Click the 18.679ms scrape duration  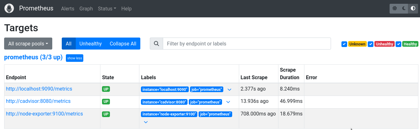point(291,114)
